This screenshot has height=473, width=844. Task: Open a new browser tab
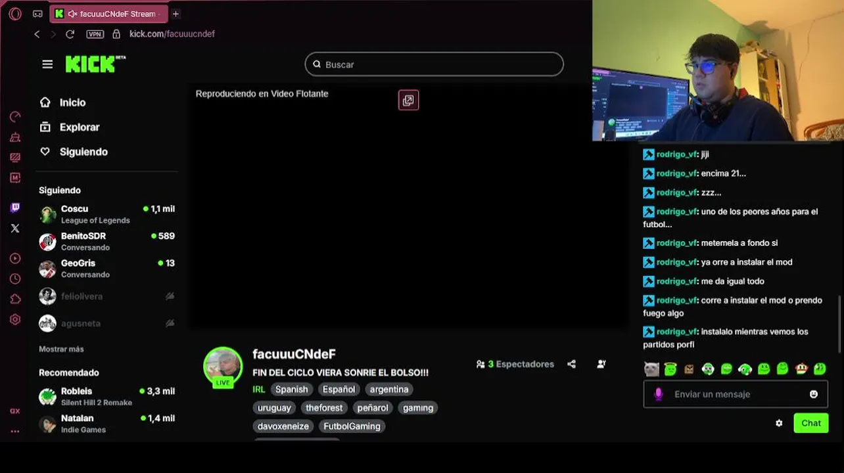[x=176, y=14]
